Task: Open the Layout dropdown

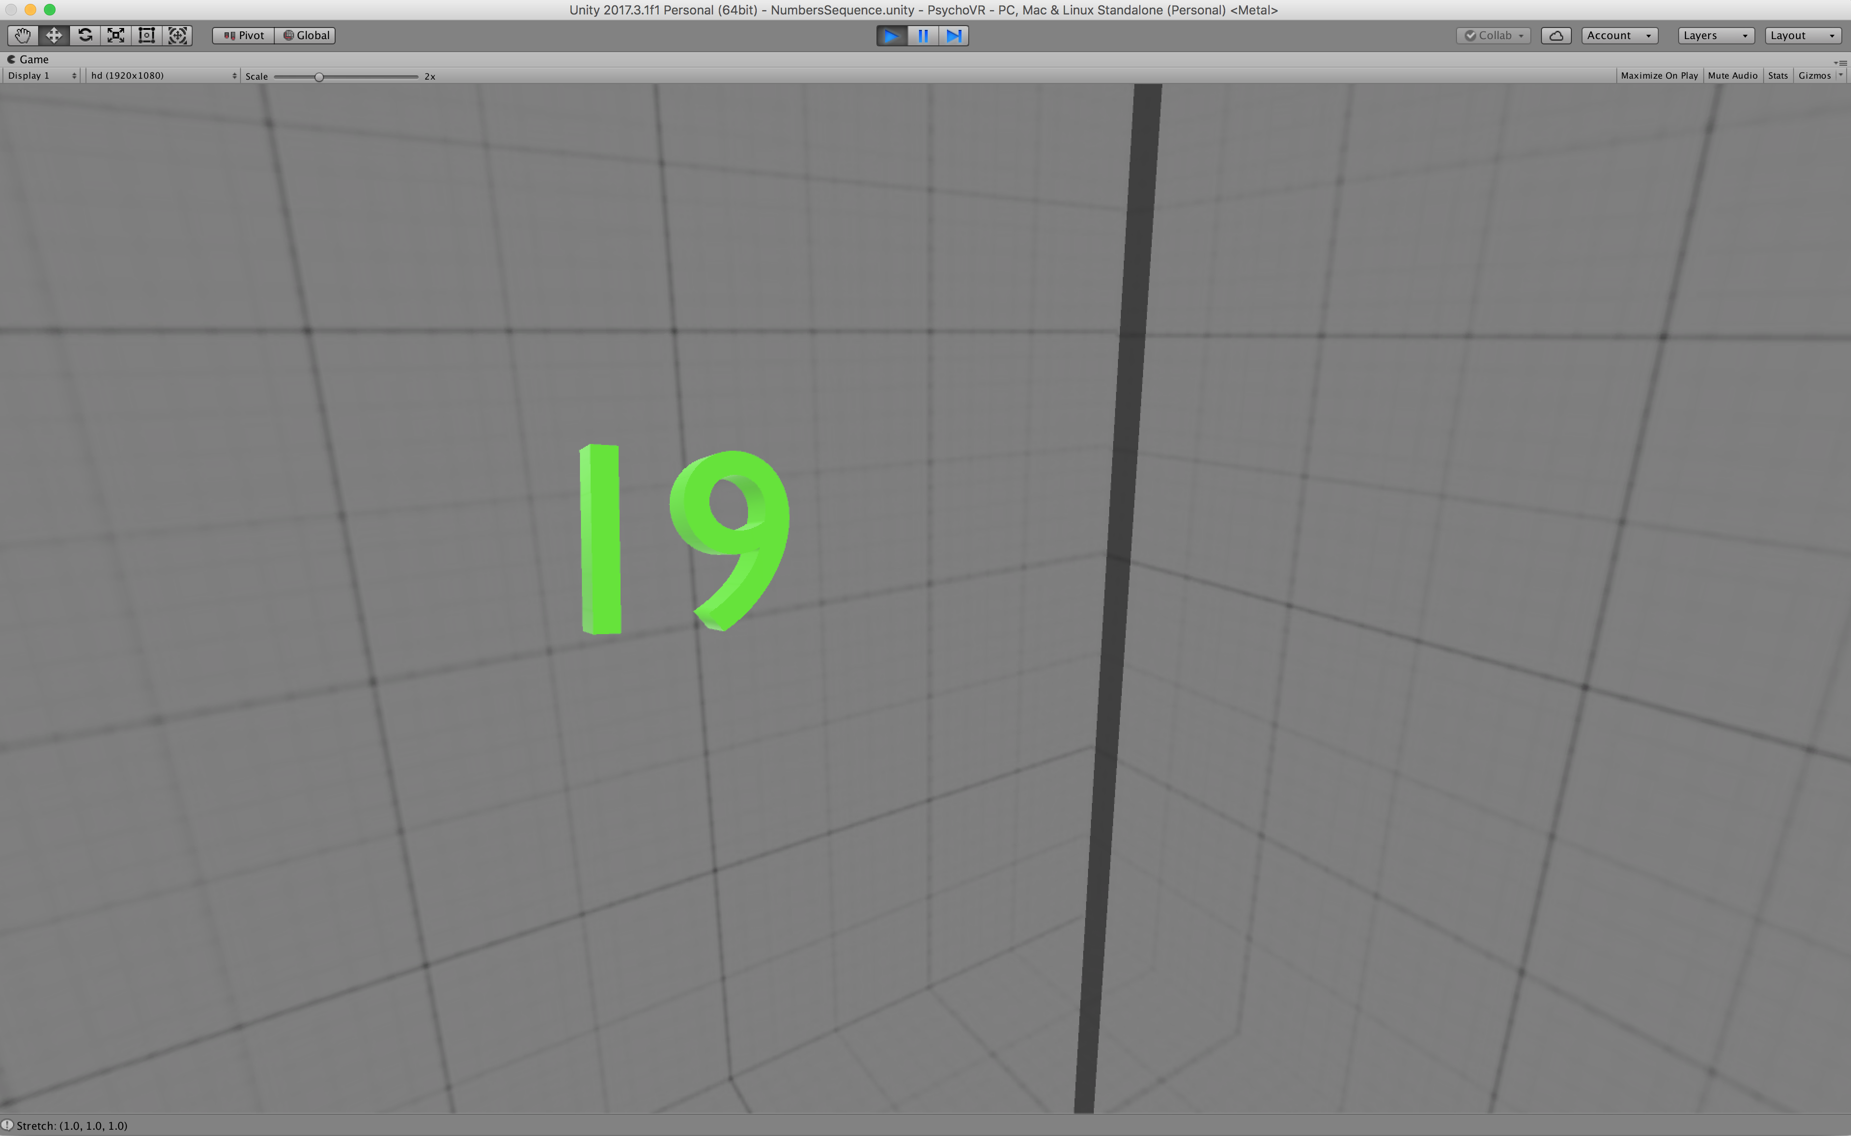Action: pos(1802,35)
